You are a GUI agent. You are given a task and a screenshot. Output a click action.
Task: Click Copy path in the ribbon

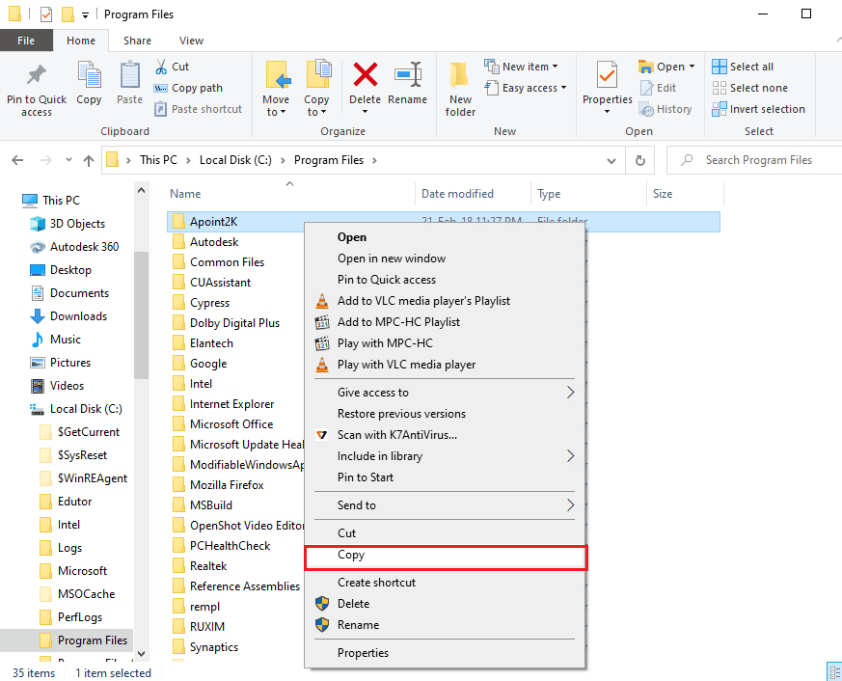coord(188,88)
